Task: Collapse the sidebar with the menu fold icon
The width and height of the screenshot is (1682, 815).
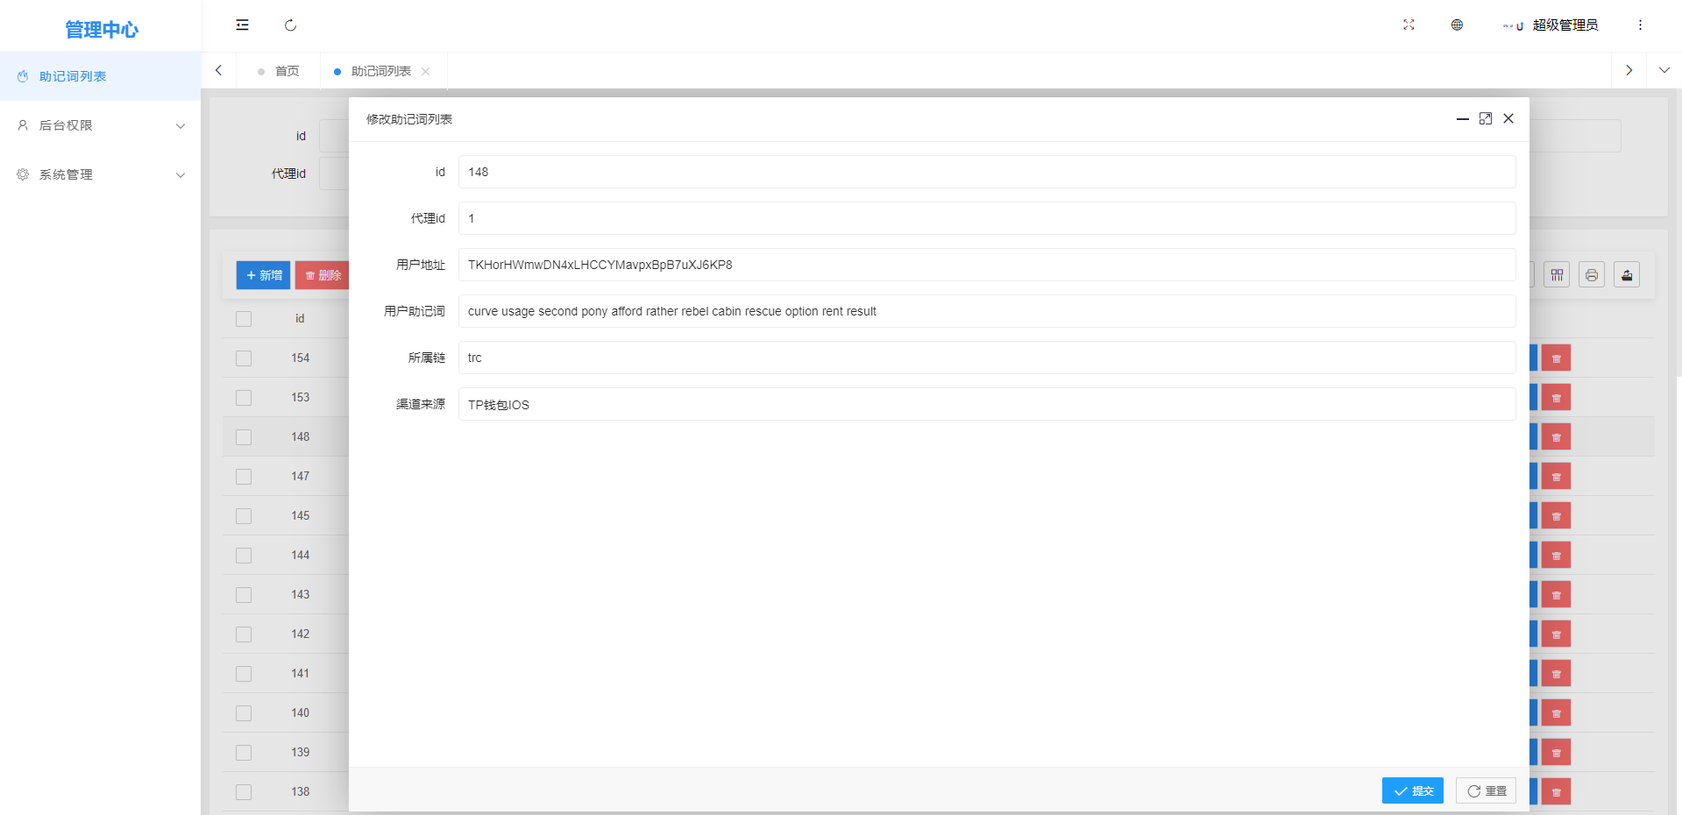Action: [x=242, y=25]
